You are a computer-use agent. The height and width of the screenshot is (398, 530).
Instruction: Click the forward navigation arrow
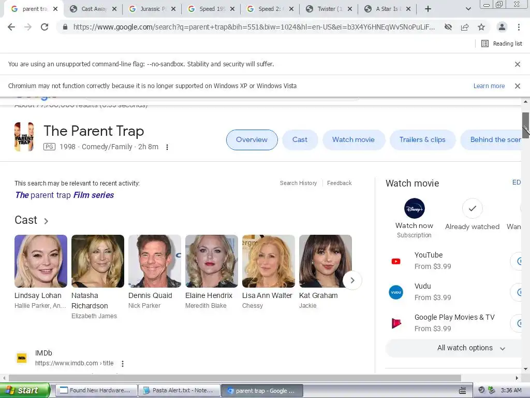point(28,27)
